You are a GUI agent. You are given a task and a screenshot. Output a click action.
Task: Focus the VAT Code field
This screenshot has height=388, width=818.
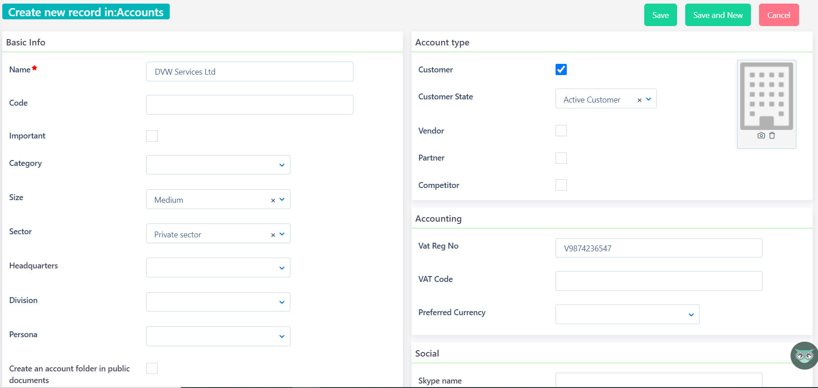coord(659,281)
